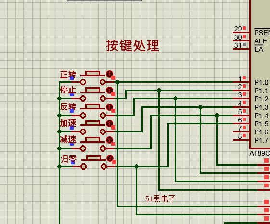Toggle the red latch circle on 停止 button

coord(110,90)
